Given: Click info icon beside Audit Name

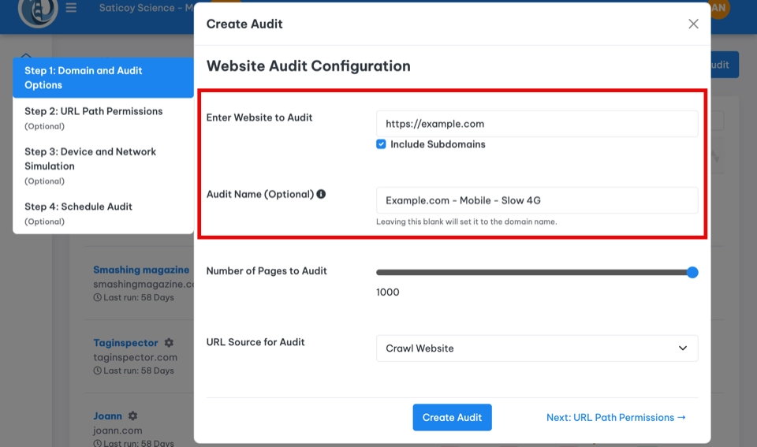Looking at the screenshot, I should [321, 194].
